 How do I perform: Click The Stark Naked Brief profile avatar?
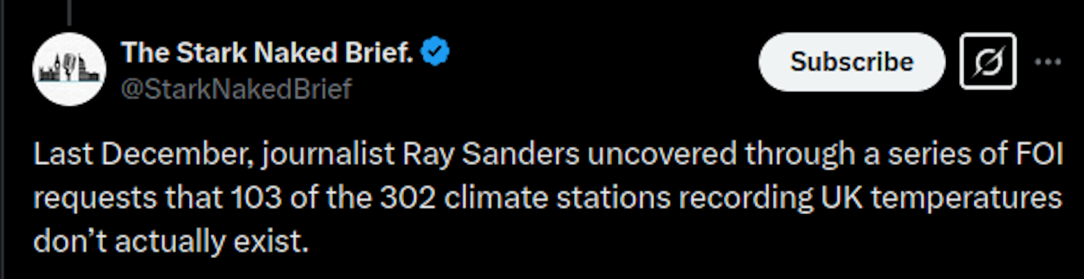pos(69,70)
